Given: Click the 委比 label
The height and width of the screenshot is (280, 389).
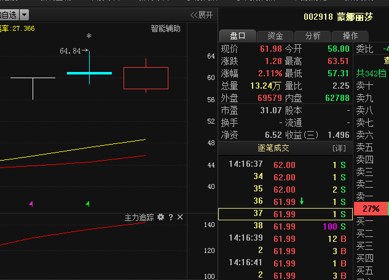Looking at the screenshot, I should point(364,49).
